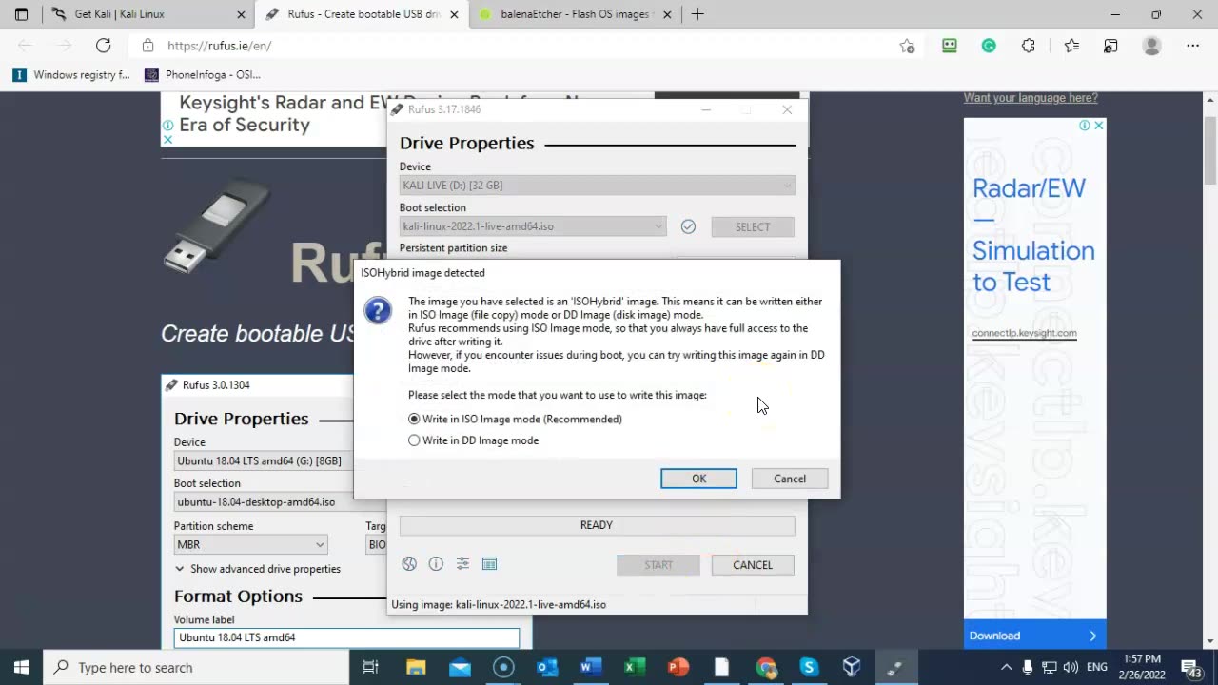Click Volume label field Ubuntu 18.04 LTS

(x=346, y=637)
